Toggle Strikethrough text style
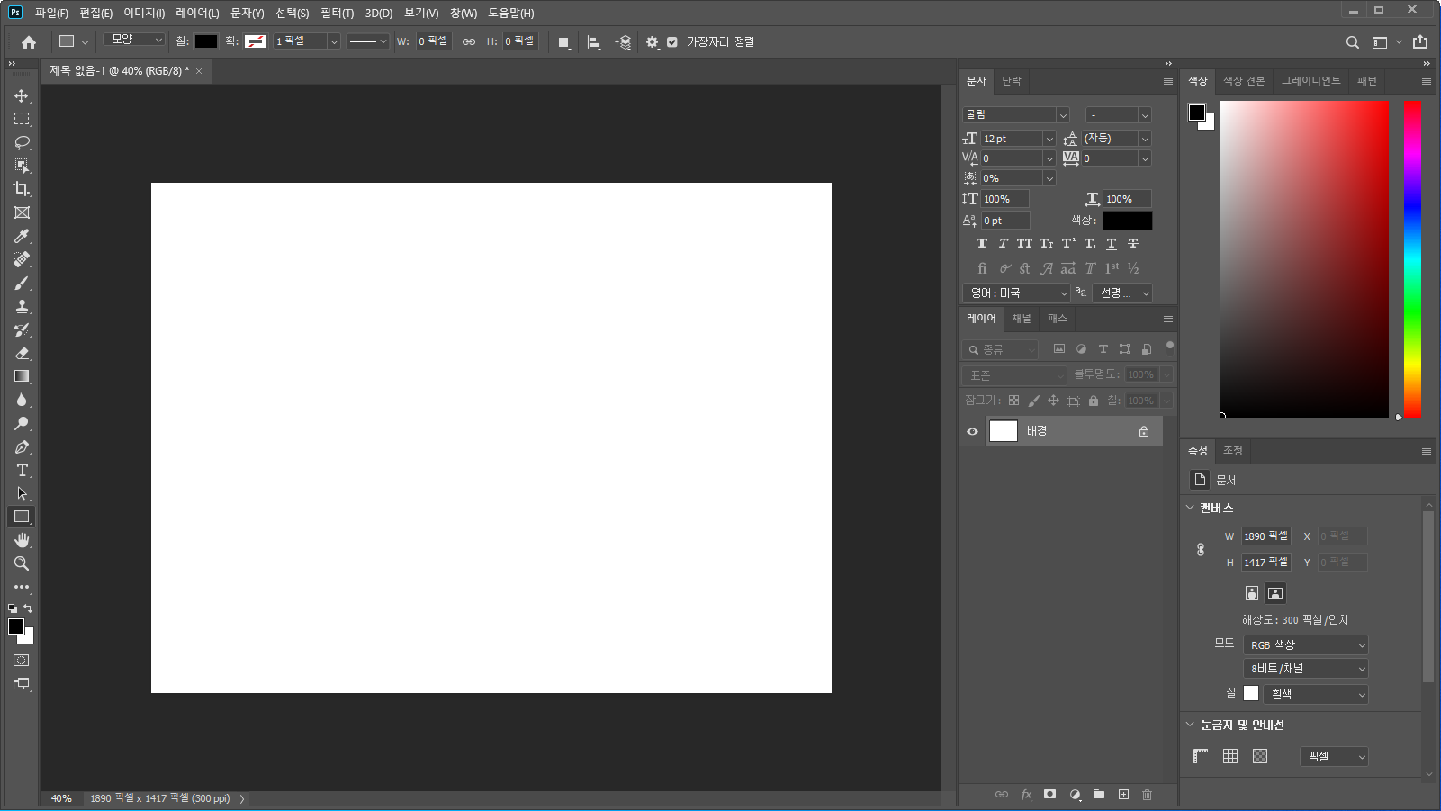Image resolution: width=1441 pixels, height=811 pixels. coord(1133,244)
